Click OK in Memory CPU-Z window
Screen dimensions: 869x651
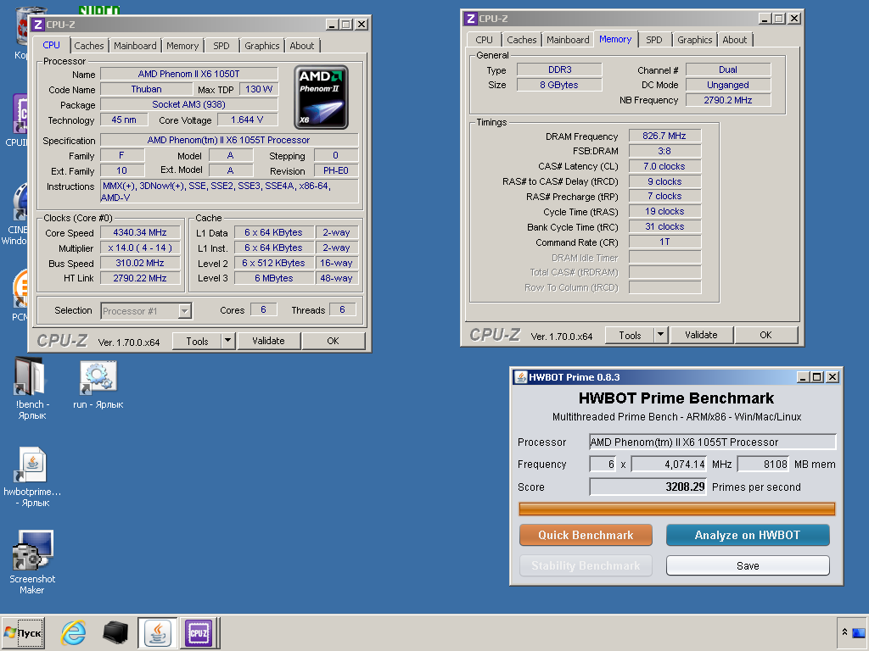[766, 335]
